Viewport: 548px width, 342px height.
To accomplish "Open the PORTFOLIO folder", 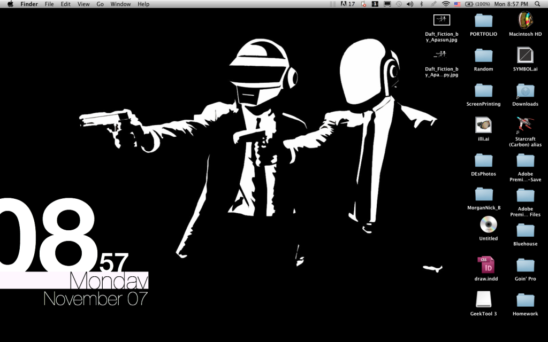I will coord(483,22).
